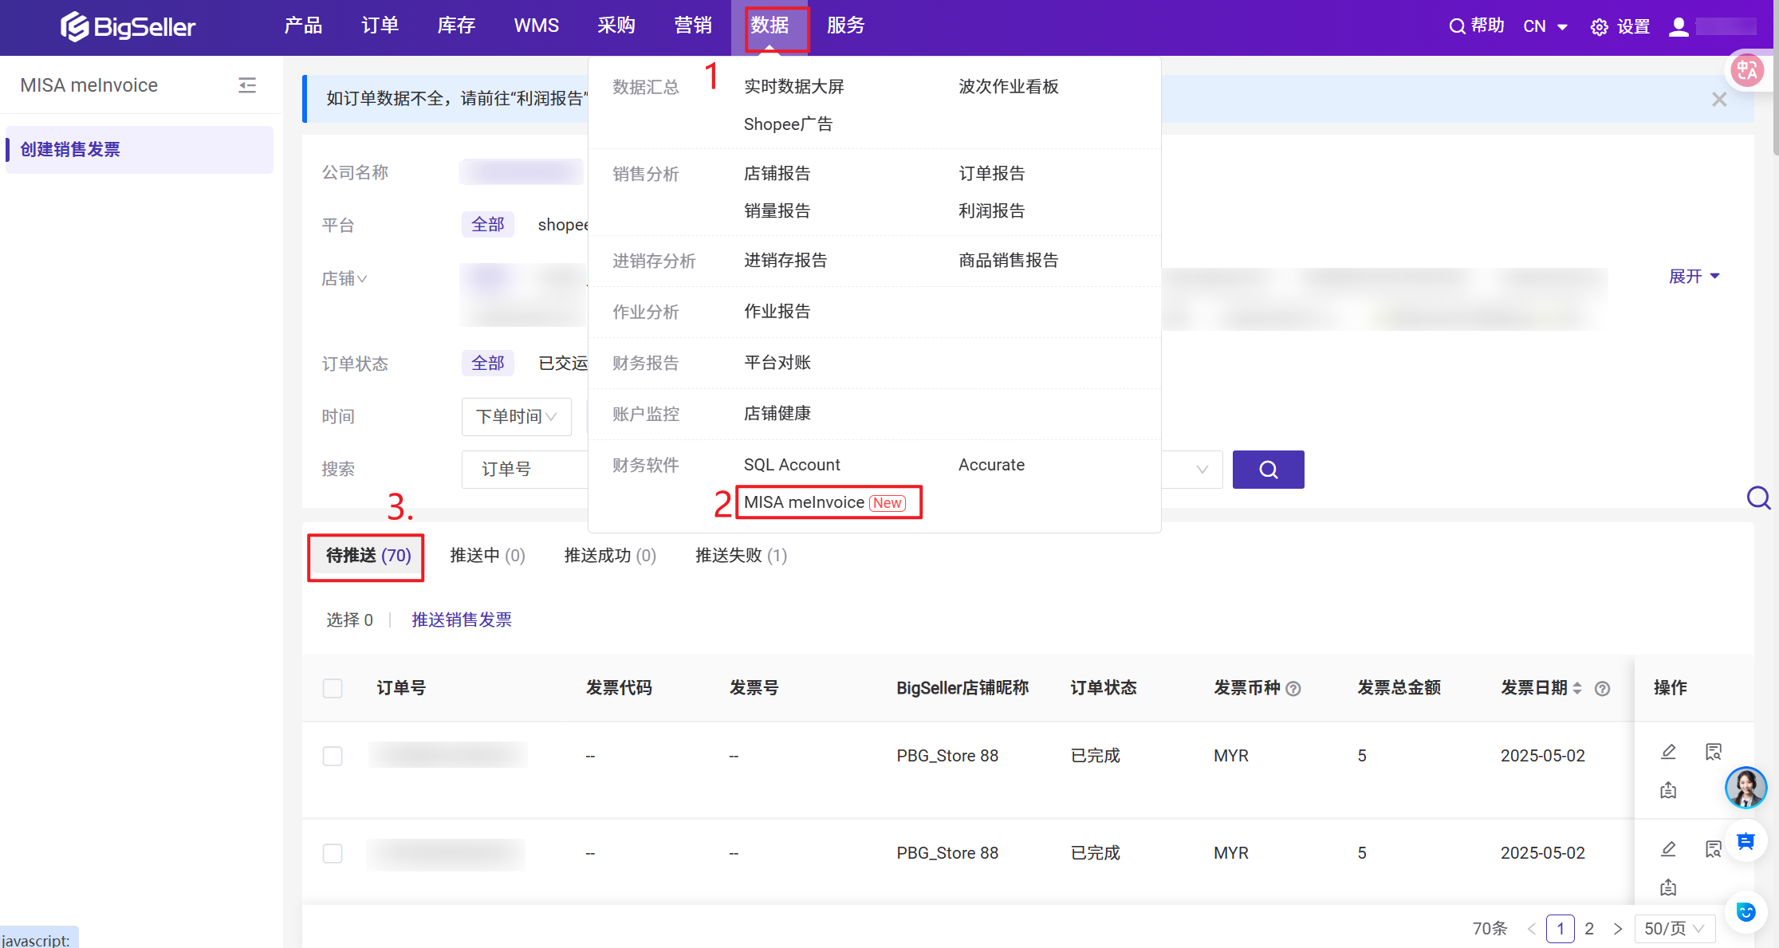The image size is (1779, 948).
Task: Open dropdown arrow left of search button
Action: tap(1202, 470)
